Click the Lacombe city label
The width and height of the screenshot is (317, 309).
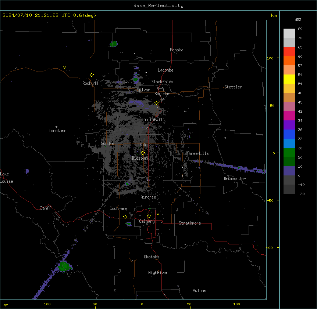(x=165, y=70)
